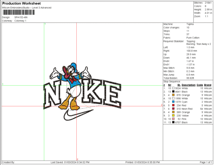
Task: Pick the Red swatch in stop 6
Action: [173, 105]
